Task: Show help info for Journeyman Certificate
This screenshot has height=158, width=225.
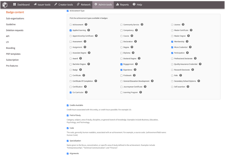Action: point(145,87)
